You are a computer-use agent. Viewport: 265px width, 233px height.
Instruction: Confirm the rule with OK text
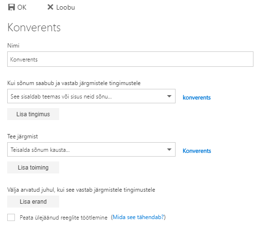pos(22,7)
